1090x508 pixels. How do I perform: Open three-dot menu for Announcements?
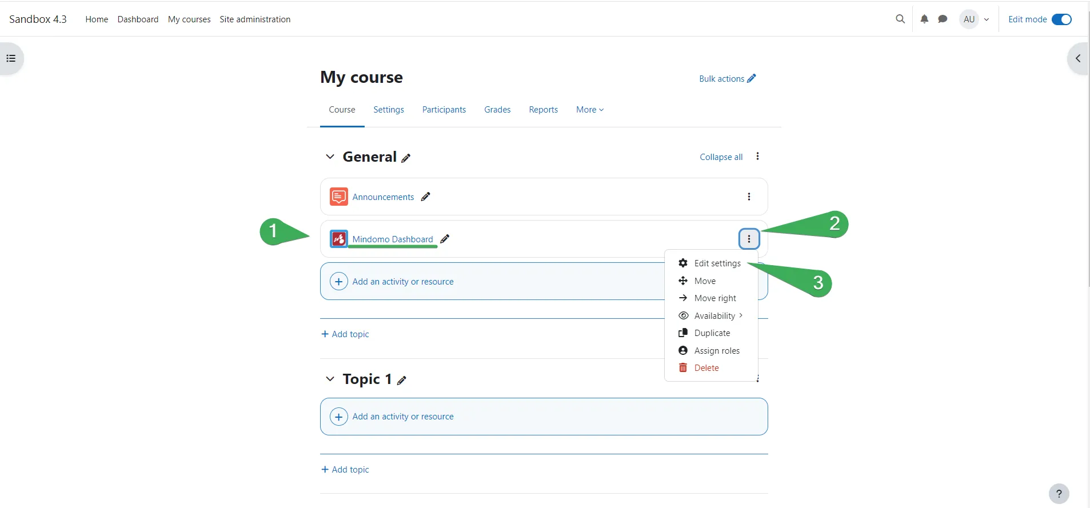click(749, 197)
